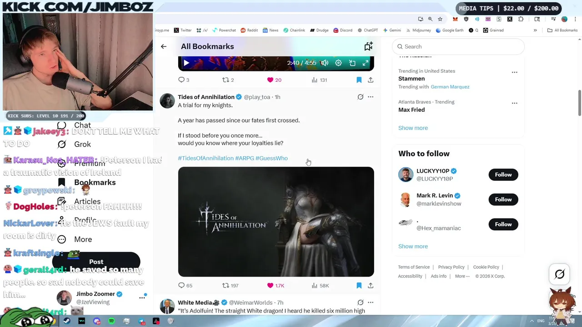Repost the post with 2 reposts
This screenshot has width=582, height=327.
228,80
